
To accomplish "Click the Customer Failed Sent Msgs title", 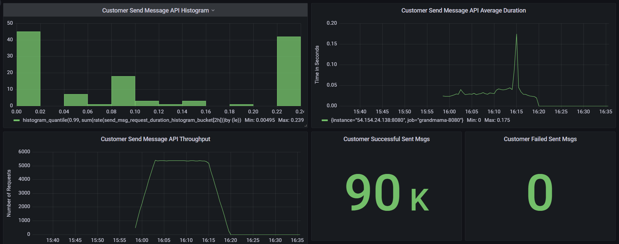I will 540,139.
